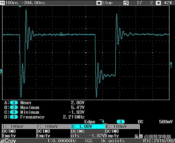Click the ofs -1.82V offset field
Image resolution: width=175 pixels, height=143 pixels.
tap(88, 136)
